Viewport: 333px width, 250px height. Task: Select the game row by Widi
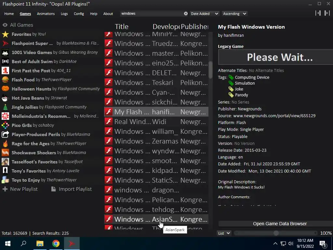pyautogui.click(x=156, y=122)
